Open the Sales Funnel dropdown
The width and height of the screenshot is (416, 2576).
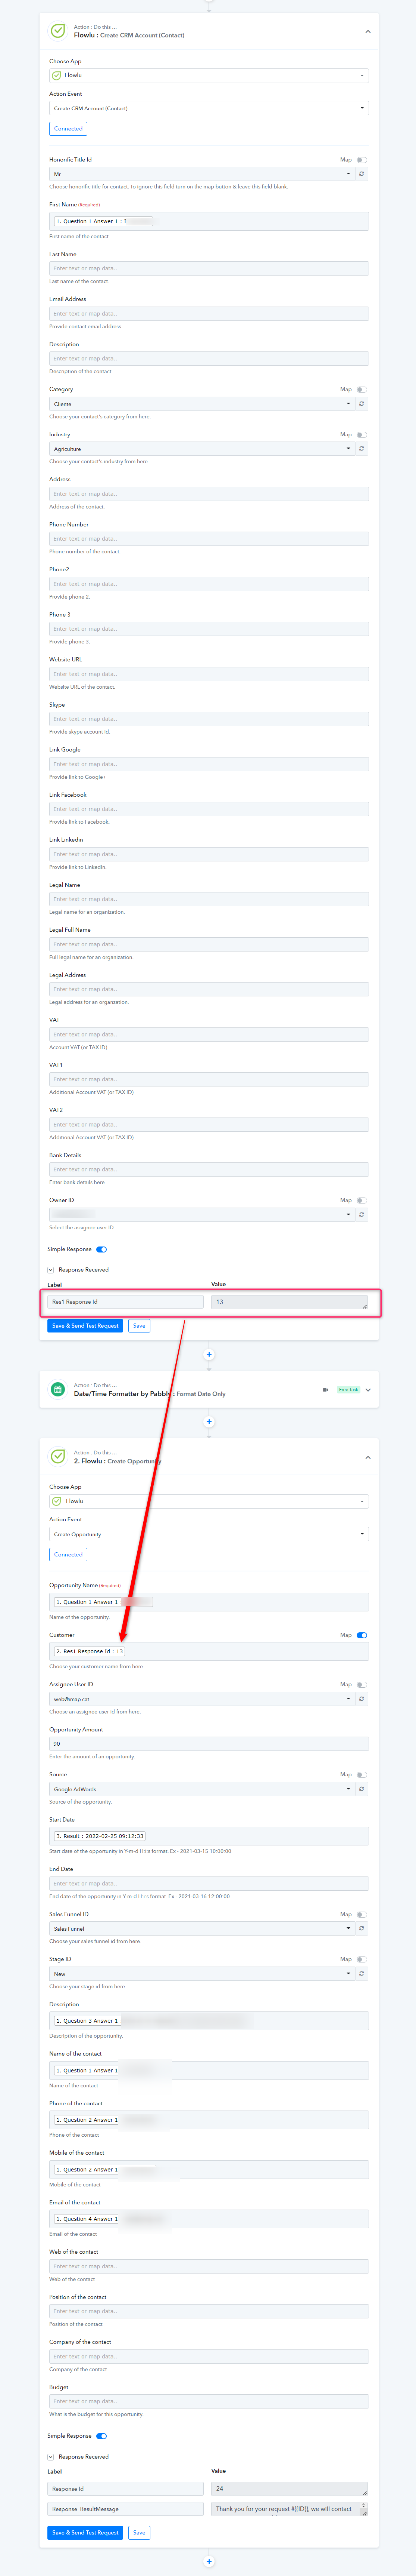click(201, 1929)
